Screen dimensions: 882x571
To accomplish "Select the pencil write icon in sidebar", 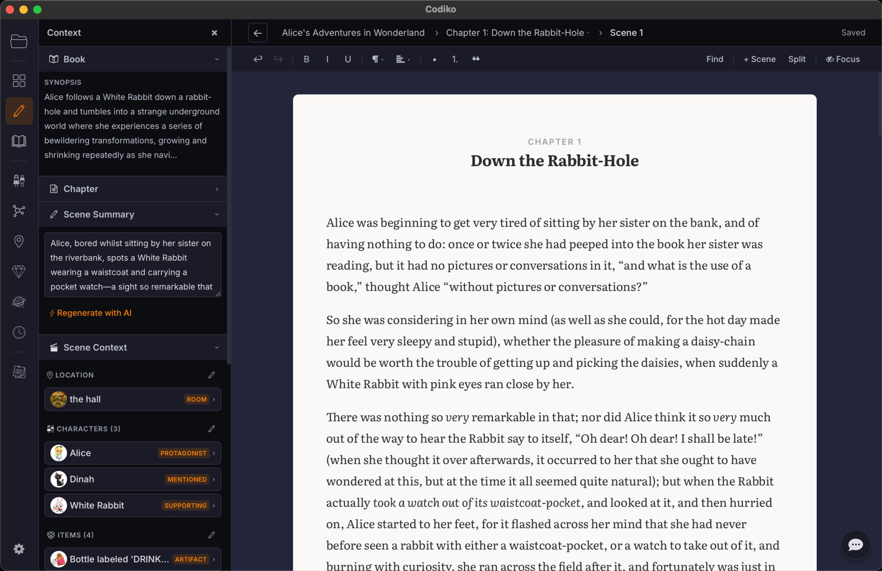I will coord(19,111).
